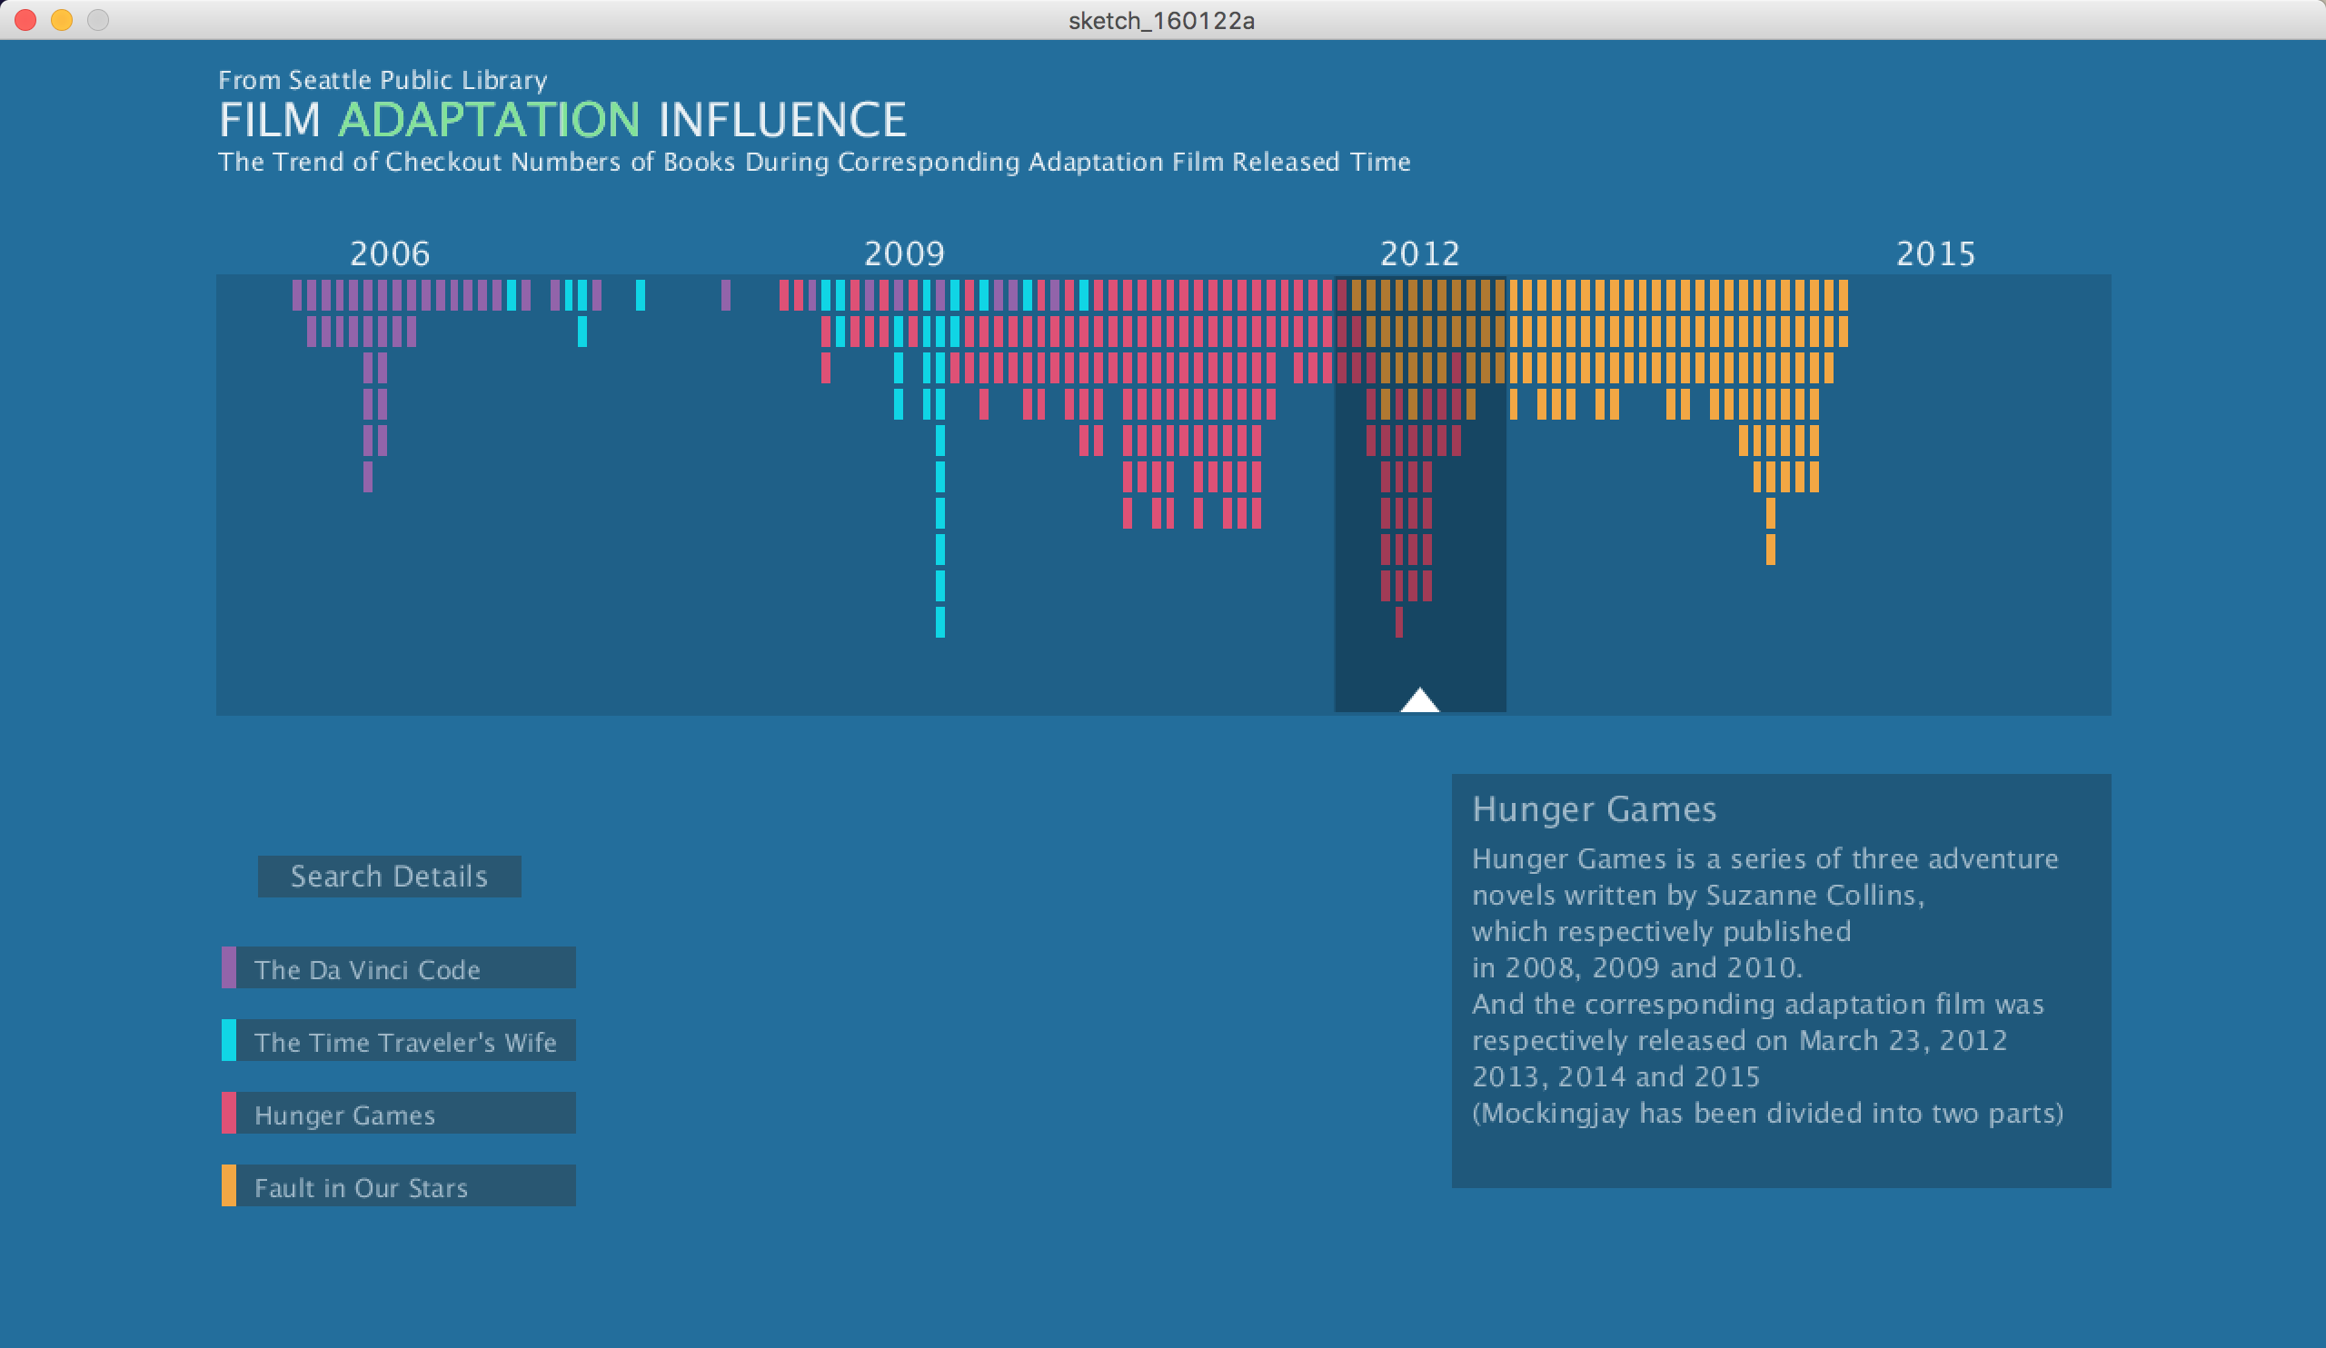
Task: Click the tallest cyan bar column bottom
Action: click(939, 623)
